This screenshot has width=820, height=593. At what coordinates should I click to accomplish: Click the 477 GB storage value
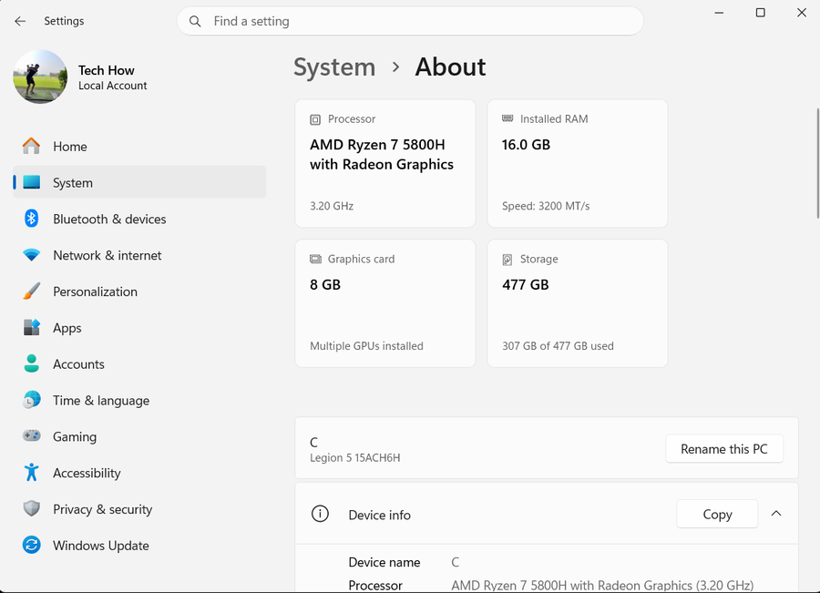click(x=526, y=285)
